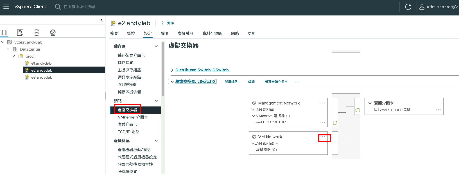This screenshot has height=175, width=459.
Task: Collapse the vctest.andy.lab tree node
Action: pyautogui.click(x=3, y=42)
